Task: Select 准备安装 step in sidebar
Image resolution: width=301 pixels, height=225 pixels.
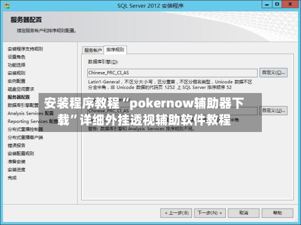Action: tap(16, 161)
